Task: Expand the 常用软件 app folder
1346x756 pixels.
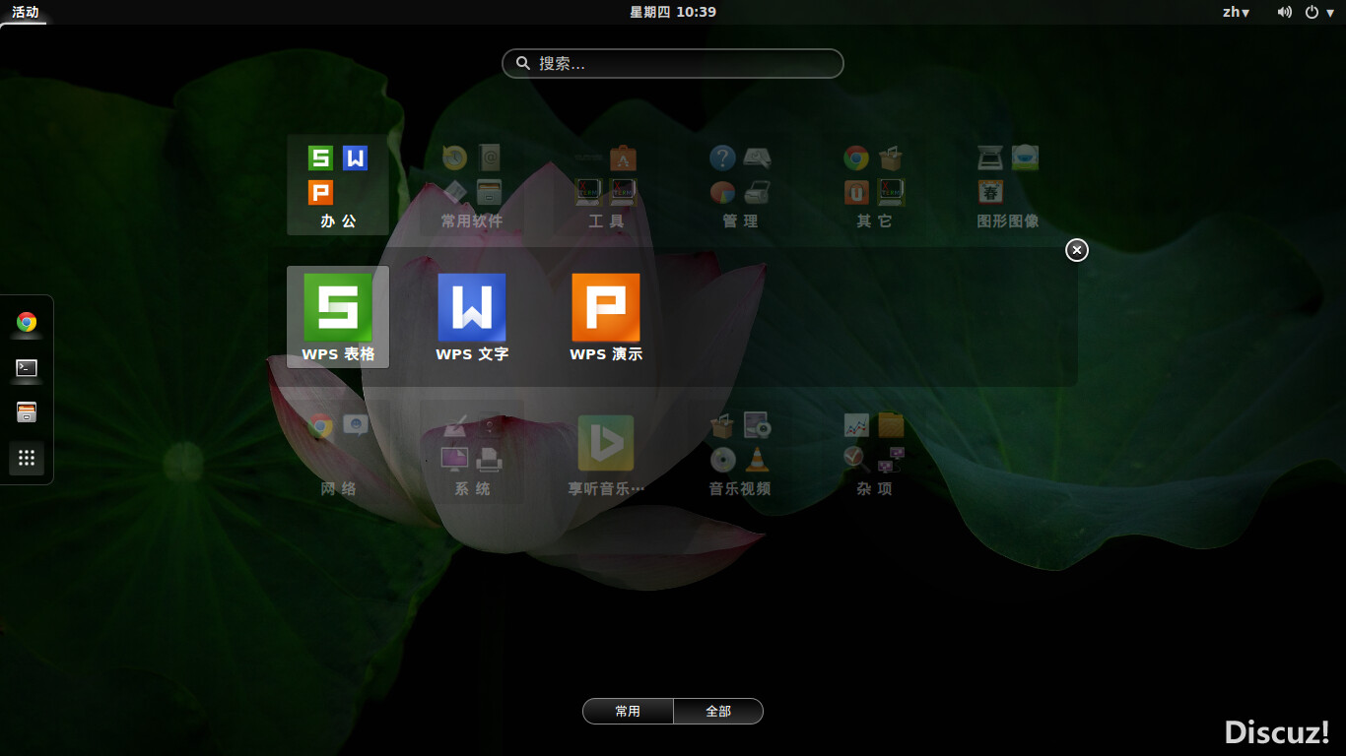Action: (472, 185)
